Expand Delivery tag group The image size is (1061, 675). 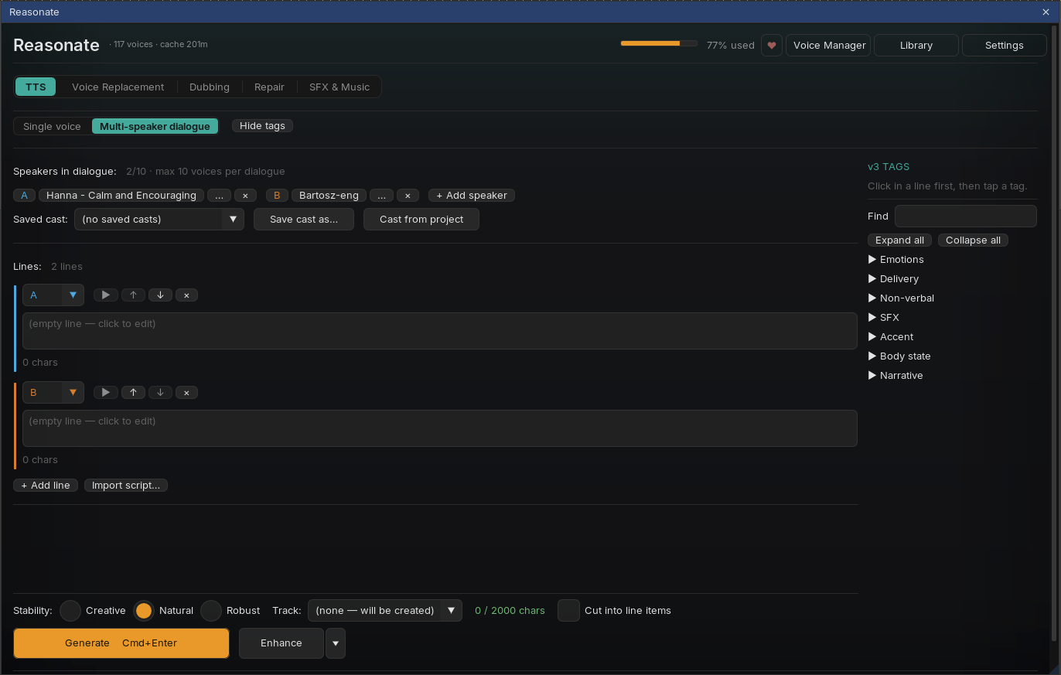894,279
